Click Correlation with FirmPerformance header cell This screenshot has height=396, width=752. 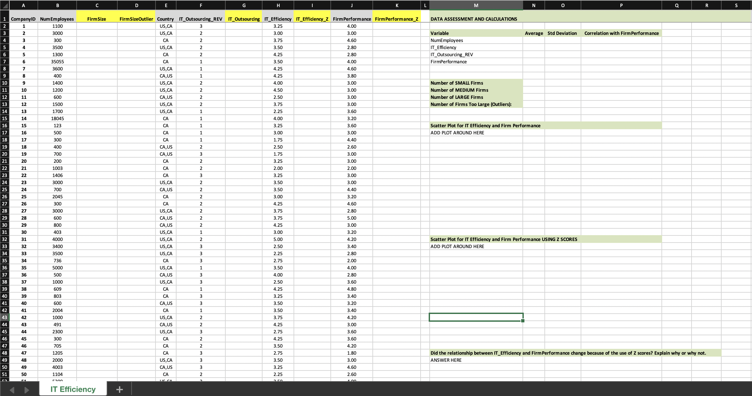[x=621, y=33]
